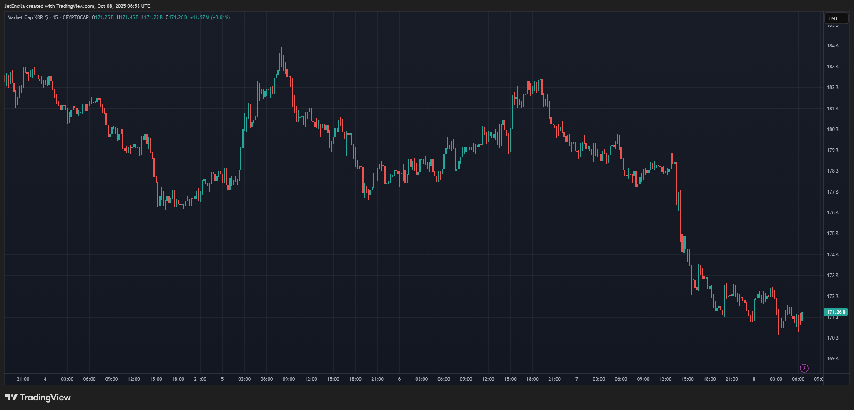The image size is (854, 410).
Task: Click the 176 B price axis label
Action: pos(832,213)
